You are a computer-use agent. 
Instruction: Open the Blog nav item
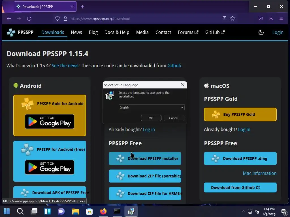(x=93, y=32)
